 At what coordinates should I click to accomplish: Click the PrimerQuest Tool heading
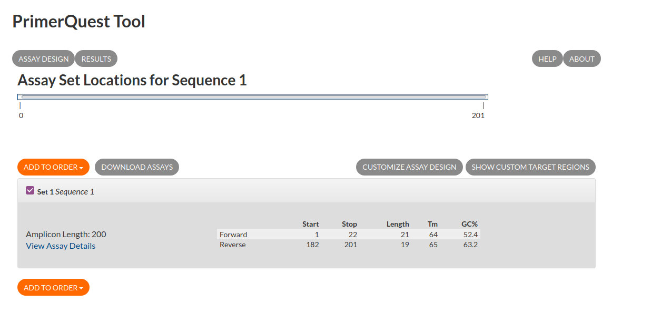tap(78, 22)
